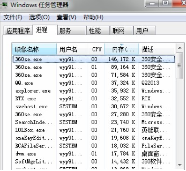This screenshot has width=186, height=171.
Task: Click the 19,608 K memory value
Action: pos(123,138)
